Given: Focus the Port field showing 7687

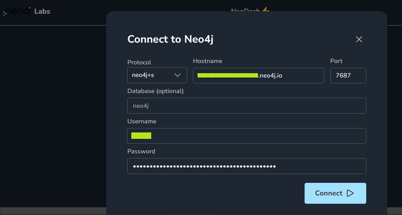Looking at the screenshot, I should pos(348,76).
